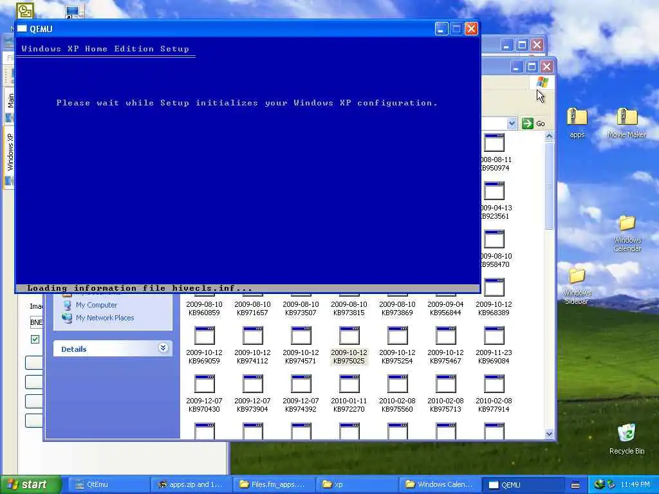
Task: Switch to Windows Calendar taskbar window
Action: tap(439, 485)
